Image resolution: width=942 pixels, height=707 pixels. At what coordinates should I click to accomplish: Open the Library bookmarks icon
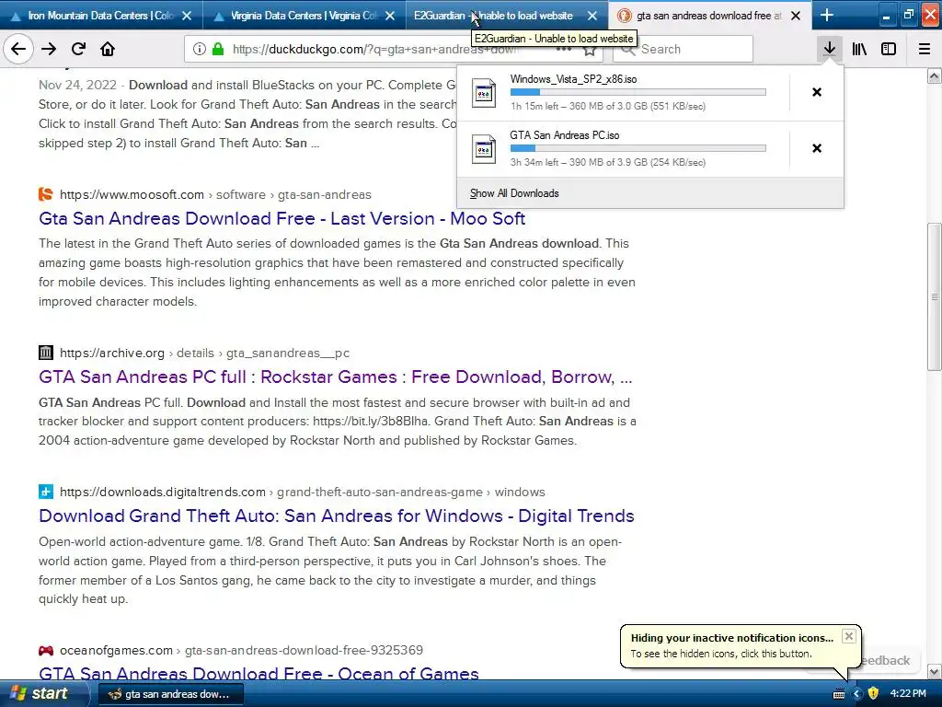click(859, 50)
